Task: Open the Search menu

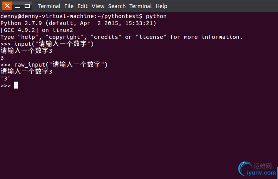Action: click(x=117, y=6)
